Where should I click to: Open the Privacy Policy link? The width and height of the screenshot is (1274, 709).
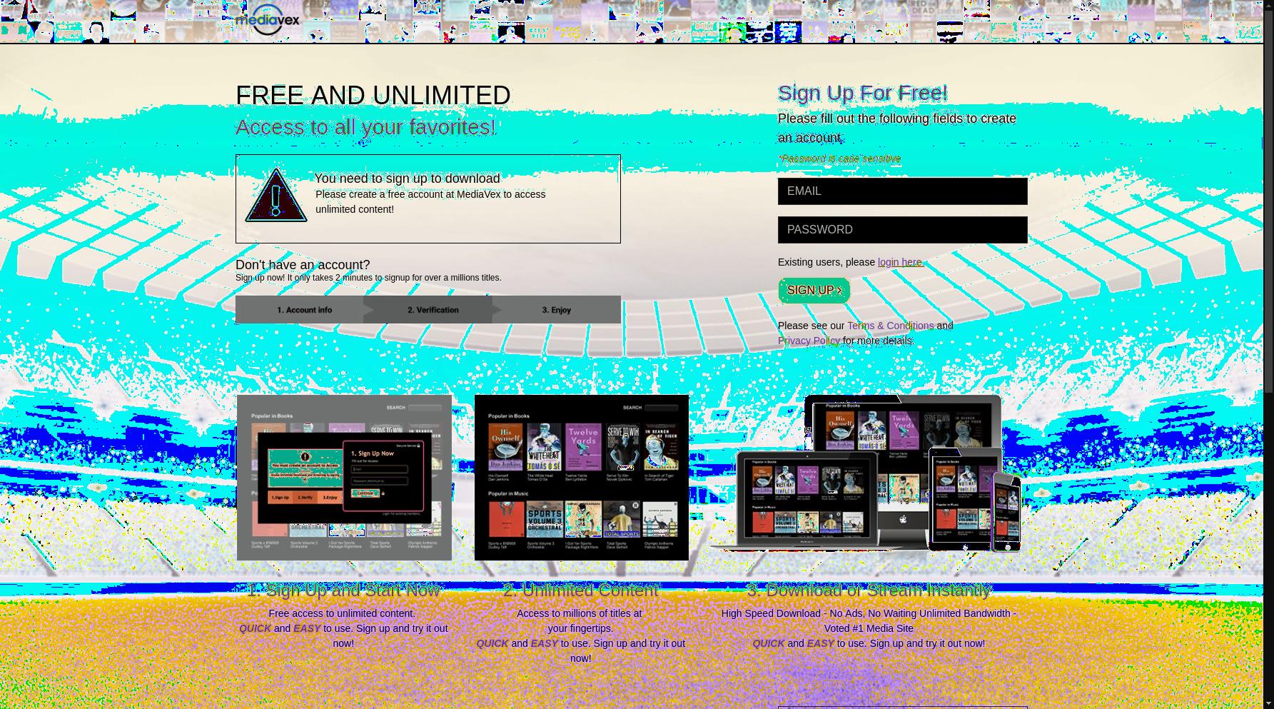point(809,341)
